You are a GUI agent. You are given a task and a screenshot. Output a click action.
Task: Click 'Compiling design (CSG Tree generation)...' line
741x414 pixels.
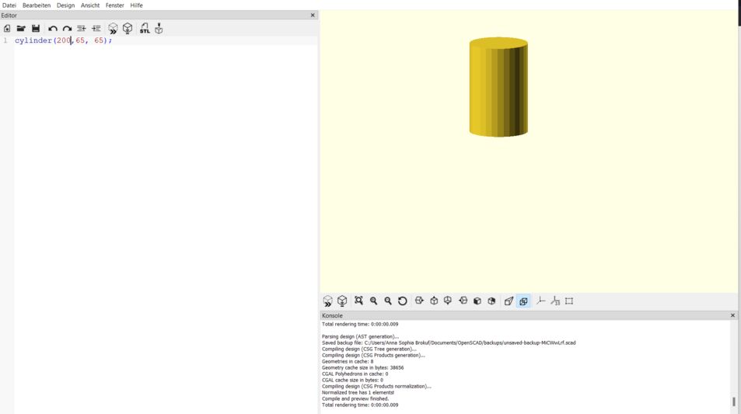369,349
